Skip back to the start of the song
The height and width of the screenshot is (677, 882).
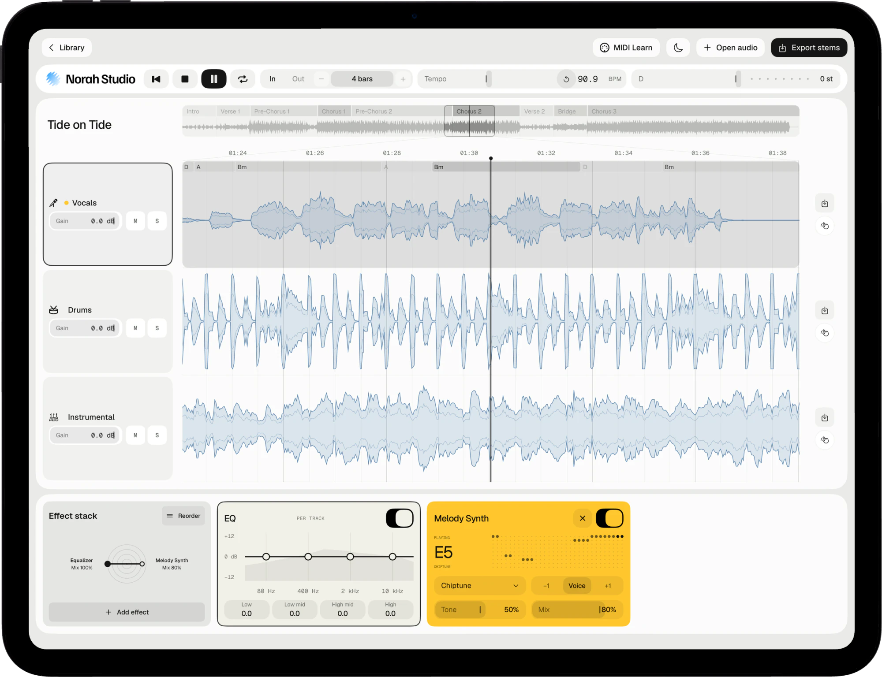coord(156,79)
